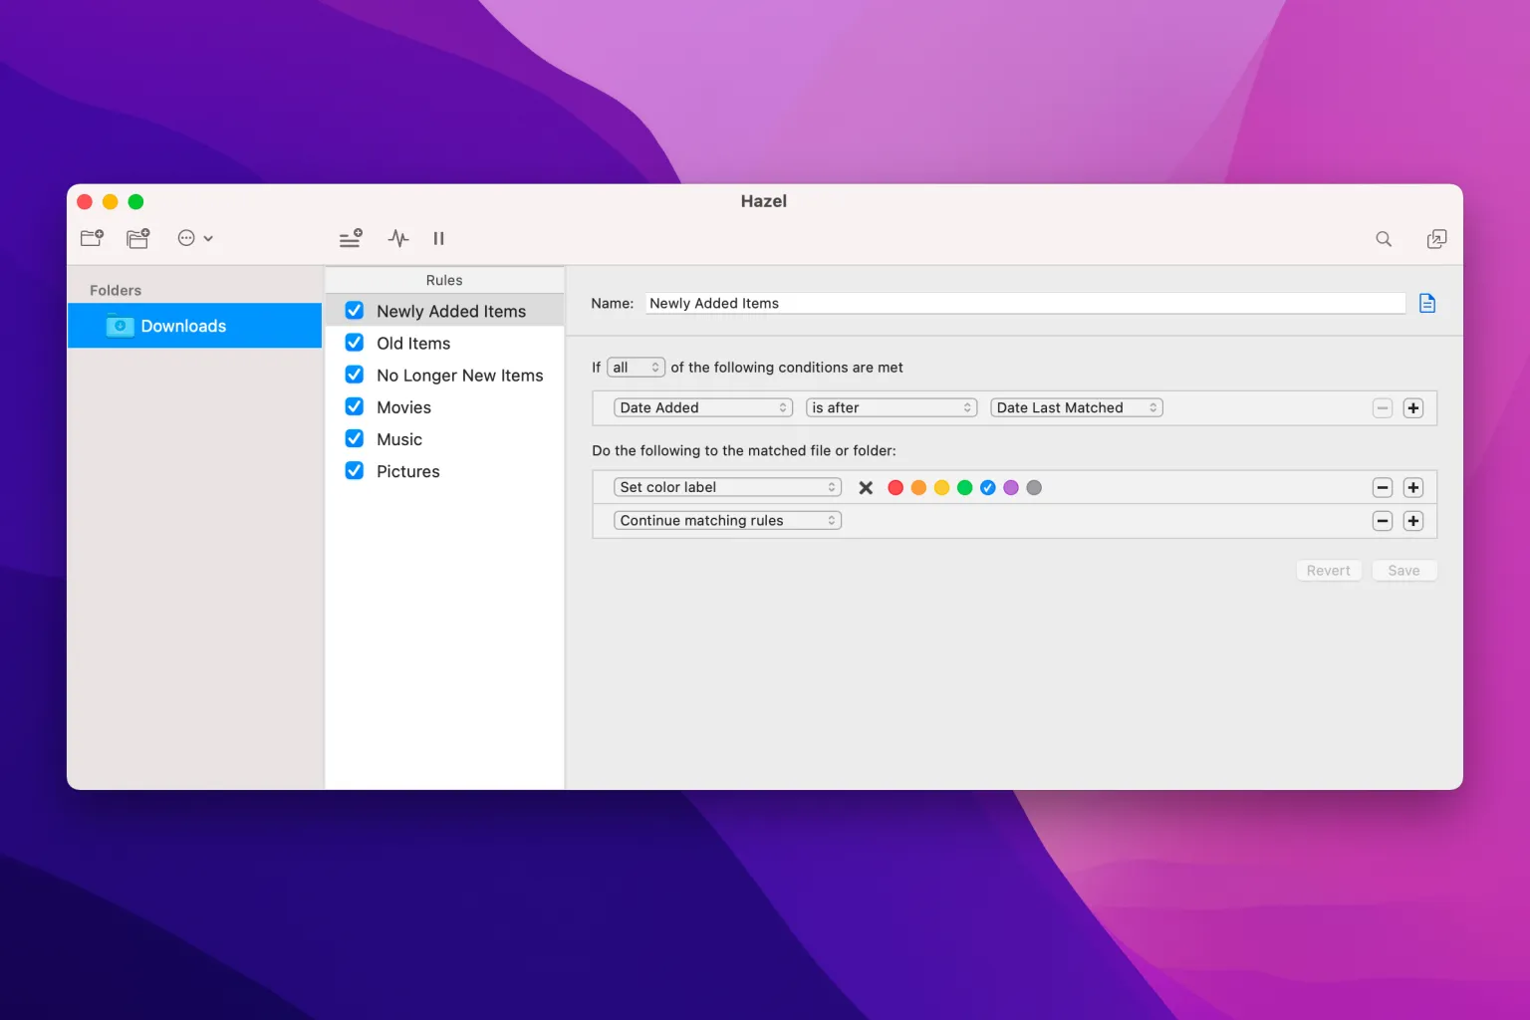This screenshot has width=1530, height=1020.
Task: Change the 'Continue matching rules' action
Action: click(726, 520)
